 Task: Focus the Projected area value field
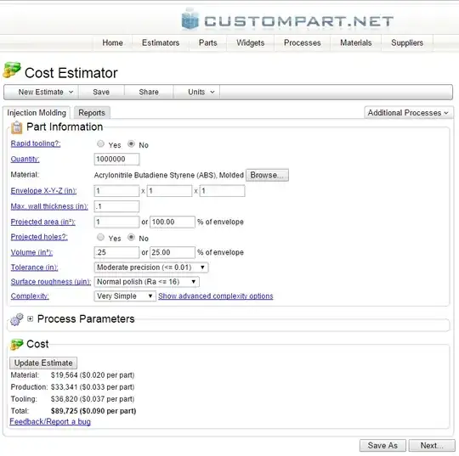[x=116, y=222]
